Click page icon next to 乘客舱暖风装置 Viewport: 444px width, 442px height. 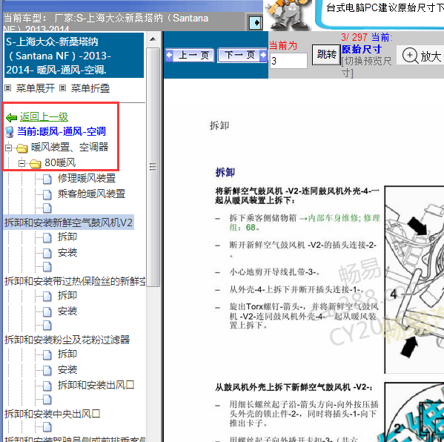tap(47, 194)
